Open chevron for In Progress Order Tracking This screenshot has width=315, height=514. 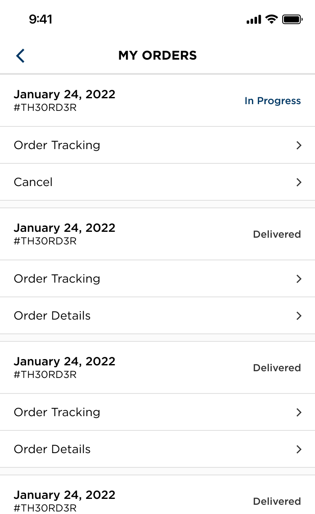tap(299, 145)
